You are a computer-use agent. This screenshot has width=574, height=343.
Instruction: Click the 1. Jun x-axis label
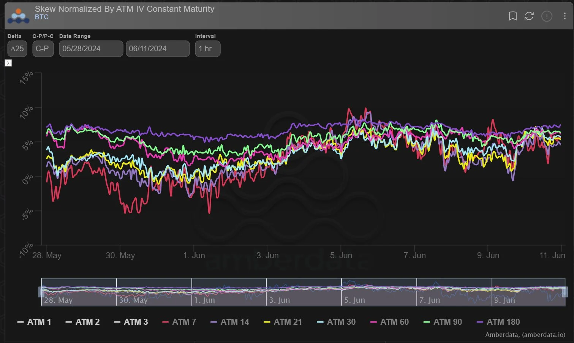[194, 255]
